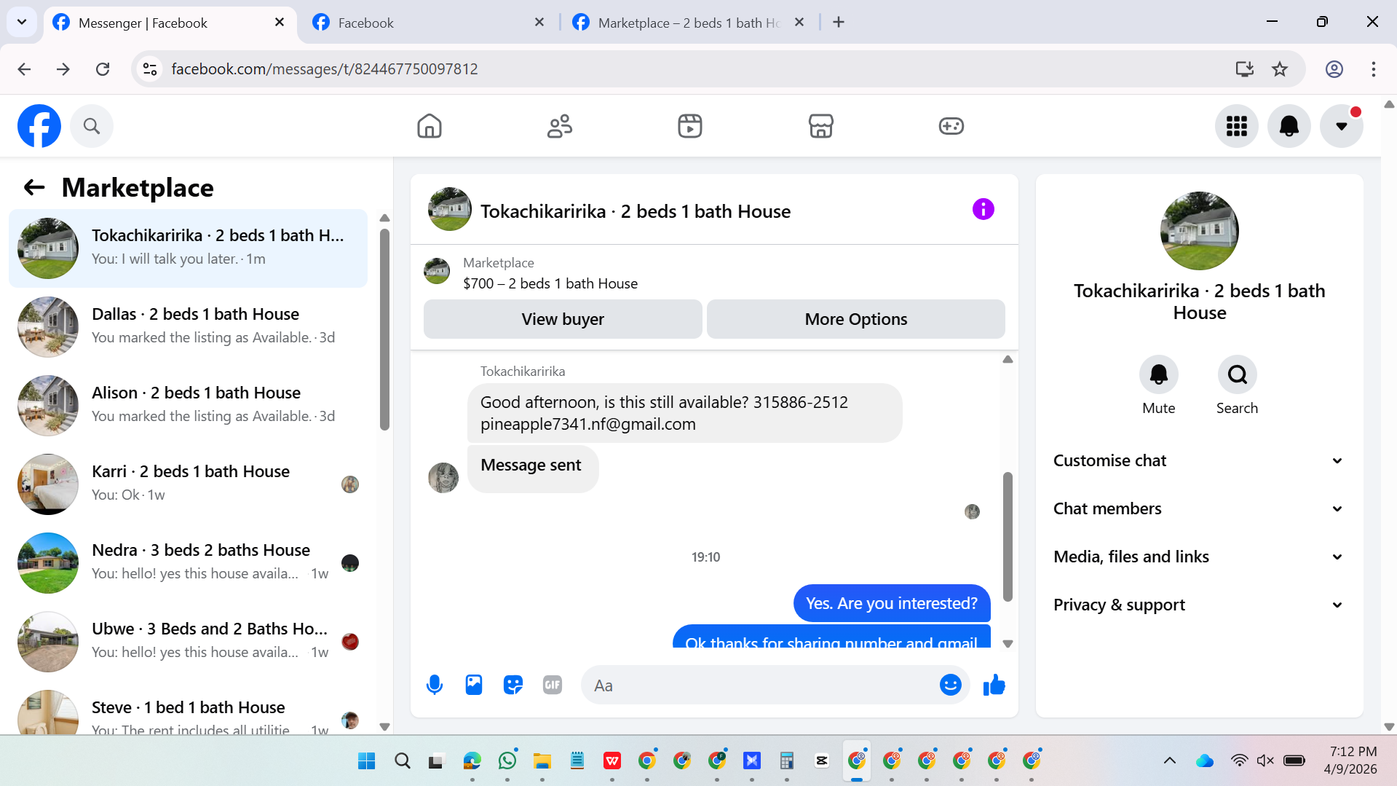Viewport: 1397px width, 786px height.
Task: Bookmark this page with the star icon
Action: 1279,69
